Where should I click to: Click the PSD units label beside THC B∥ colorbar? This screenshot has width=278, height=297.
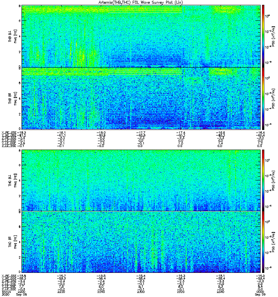pos(273,242)
